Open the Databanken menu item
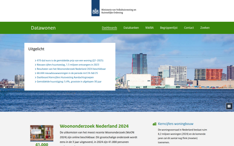 (x=131, y=28)
